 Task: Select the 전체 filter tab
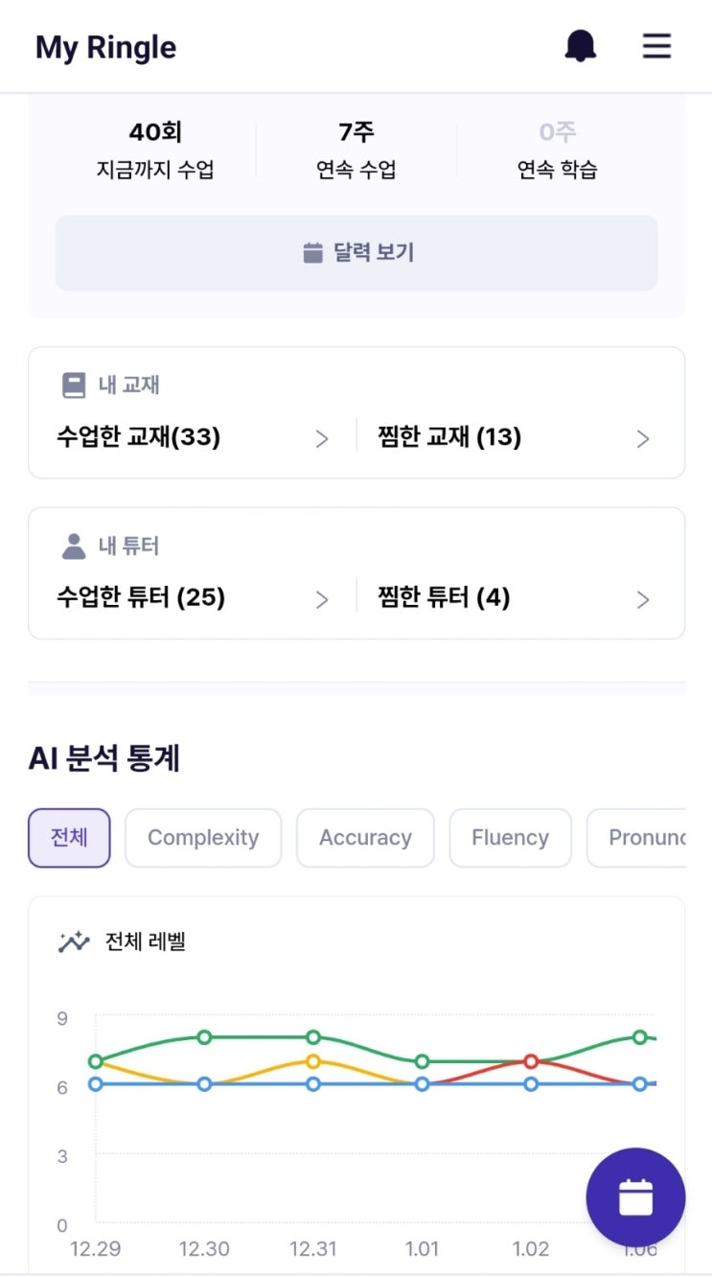point(69,838)
